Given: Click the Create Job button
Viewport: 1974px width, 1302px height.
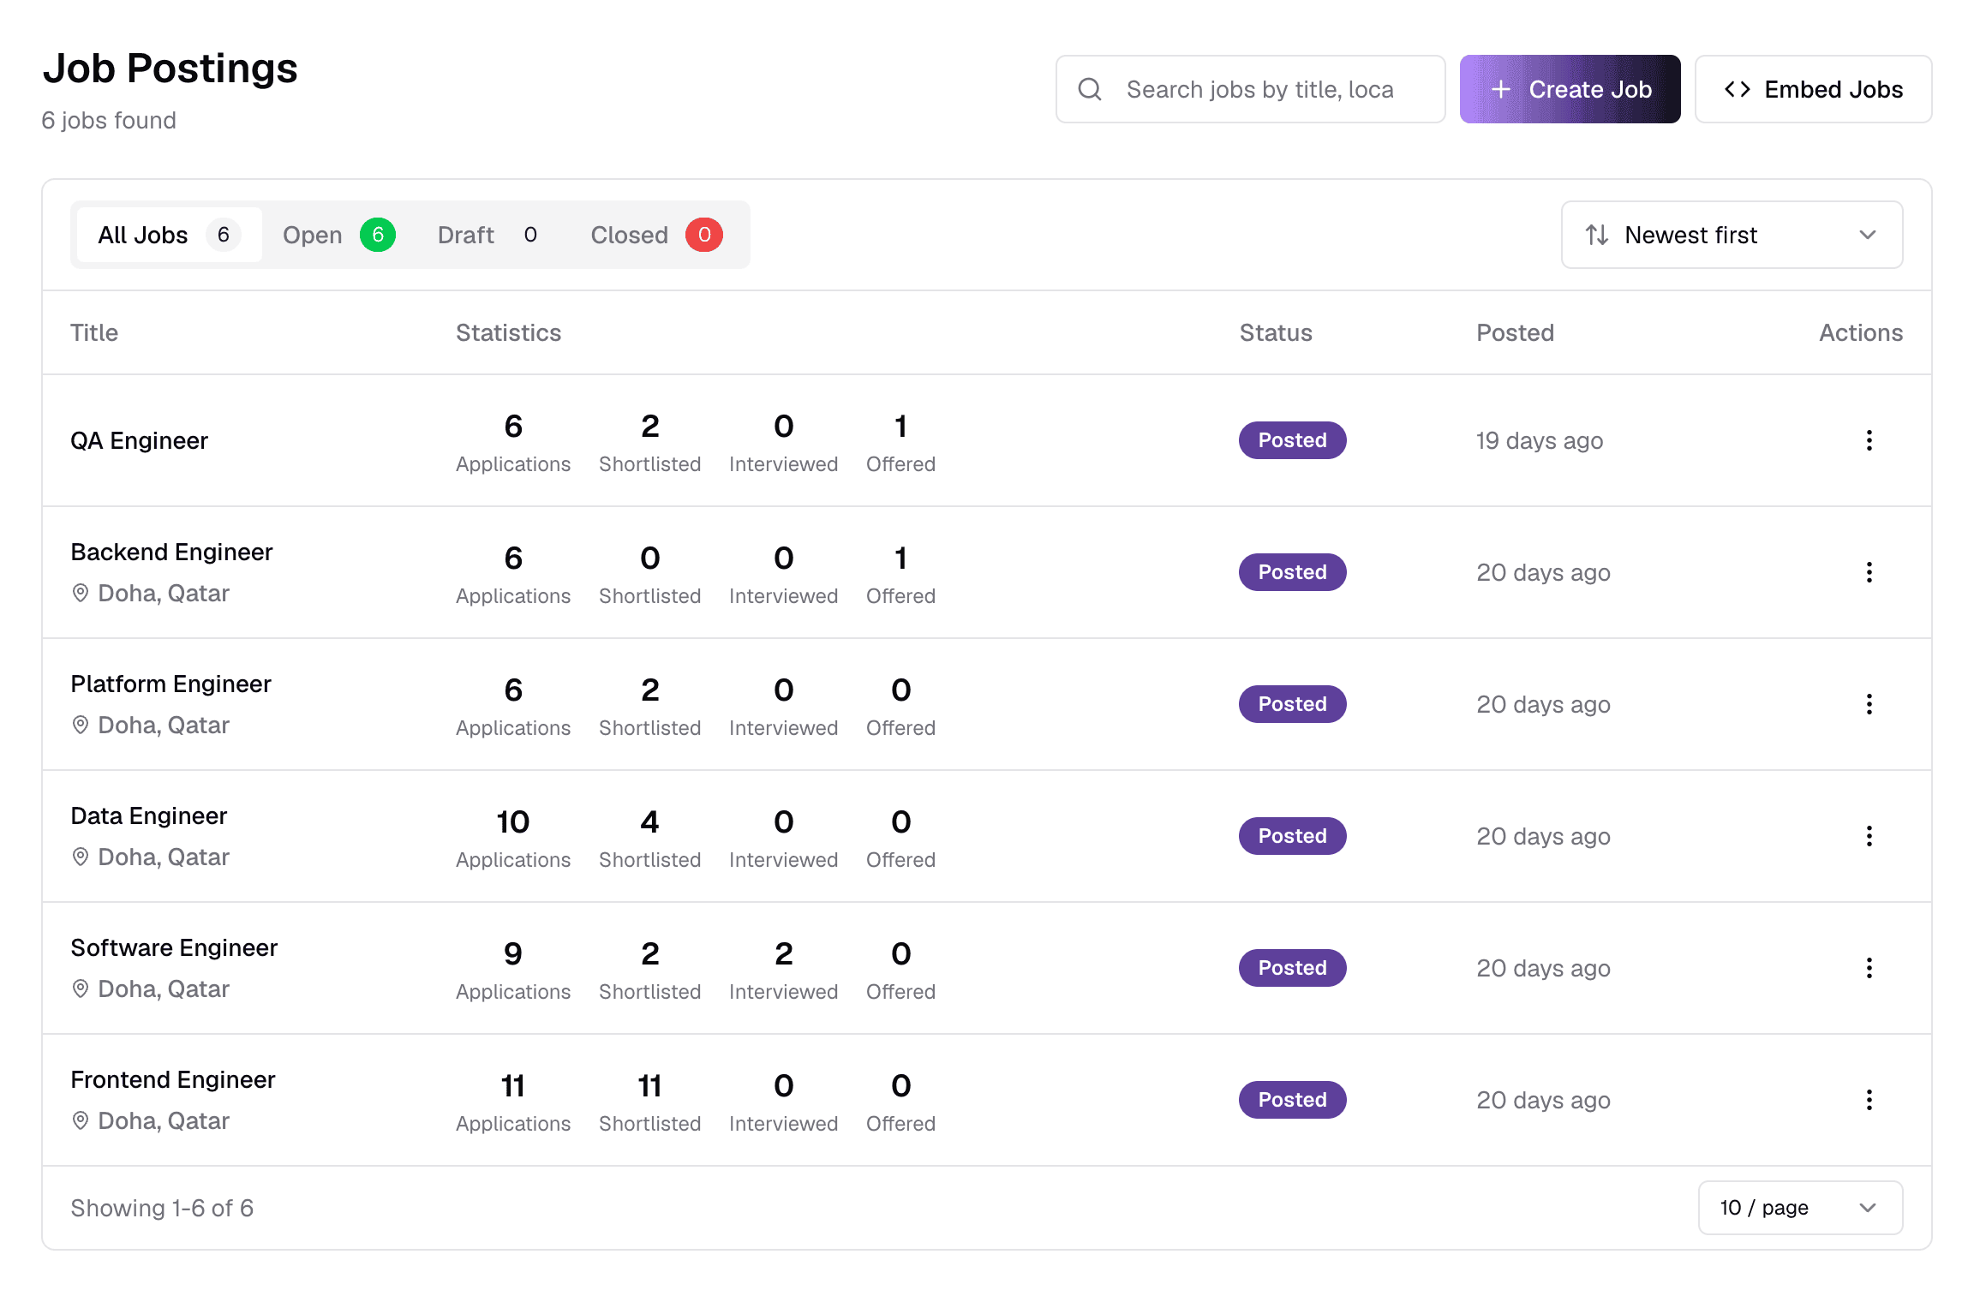Looking at the screenshot, I should [x=1570, y=89].
